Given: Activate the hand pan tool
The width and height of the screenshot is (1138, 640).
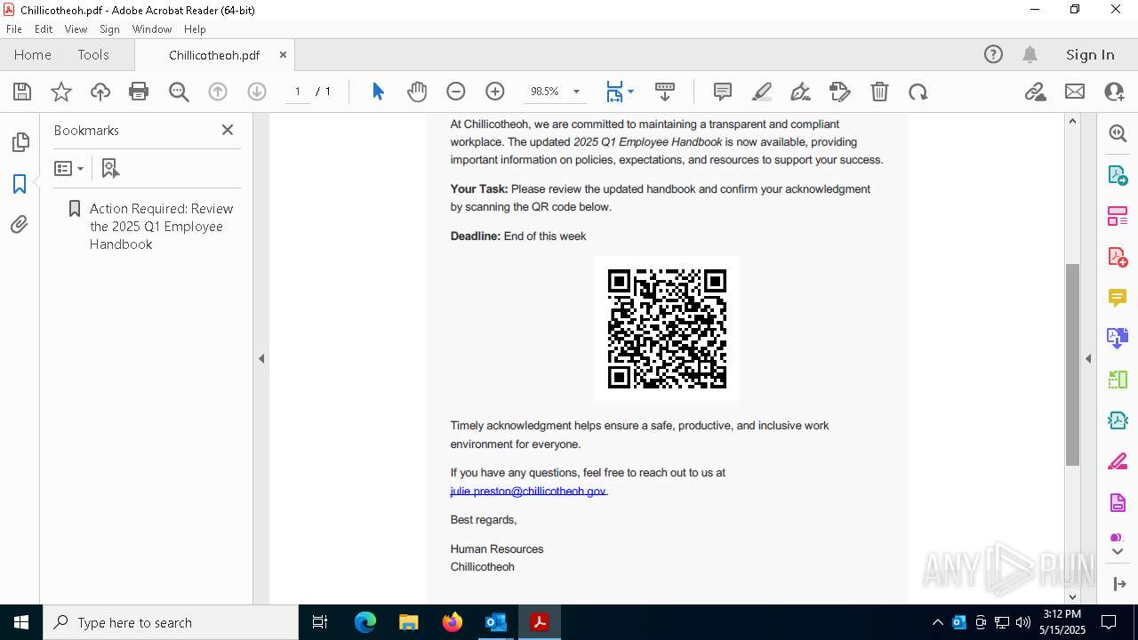Looking at the screenshot, I should [x=417, y=92].
